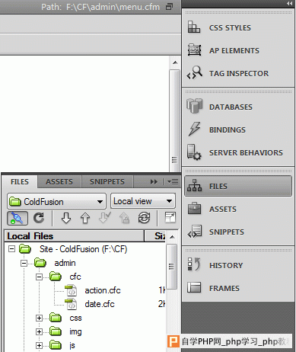Expand the css folder
Screen dimensions: 296x352
tap(39, 318)
